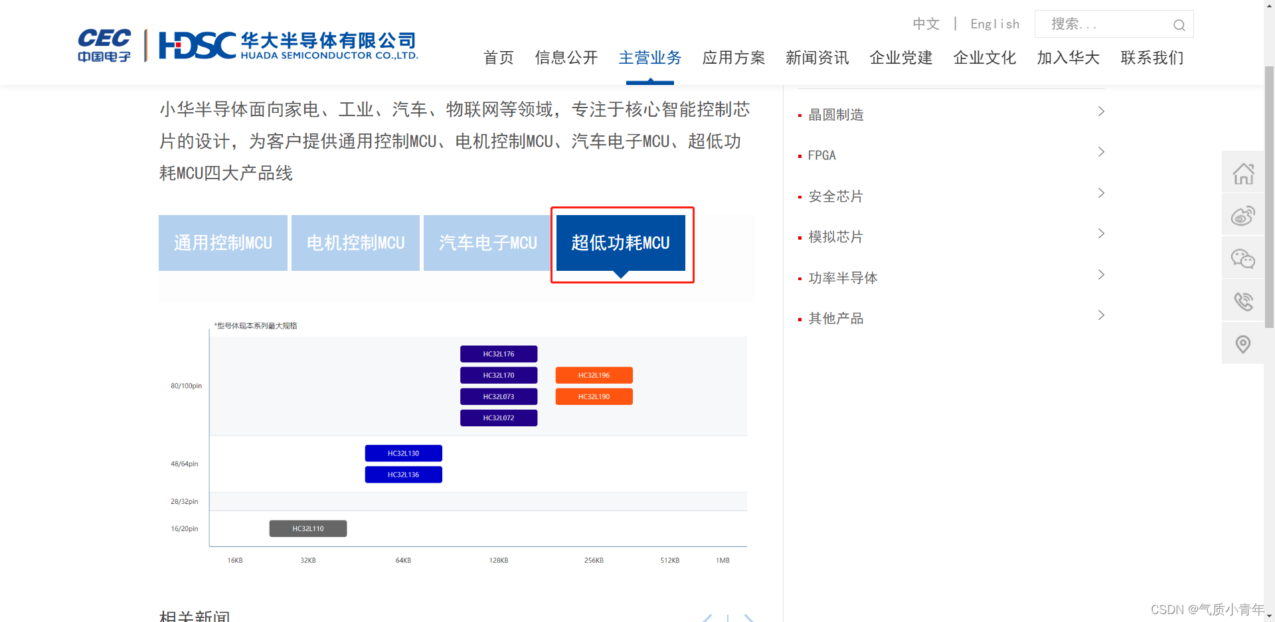The height and width of the screenshot is (622, 1275).
Task: Open the 模拟芯片 category link
Action: tap(836, 237)
